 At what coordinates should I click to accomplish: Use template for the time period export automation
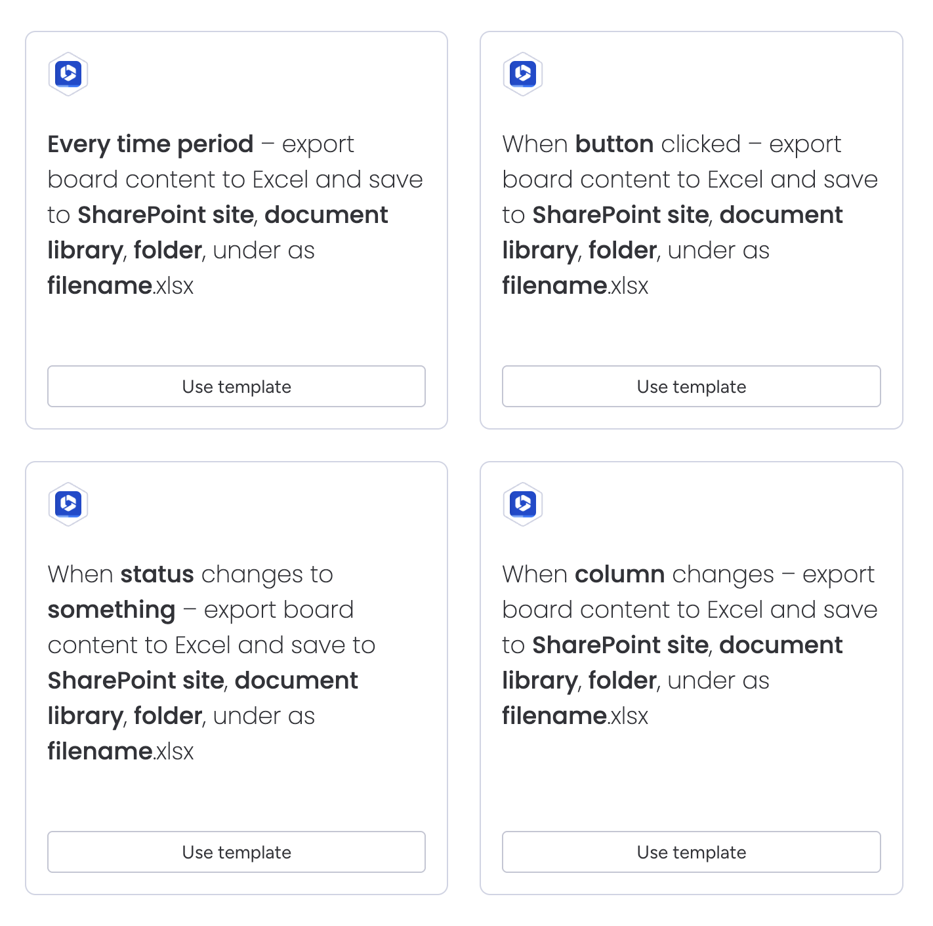[236, 386]
